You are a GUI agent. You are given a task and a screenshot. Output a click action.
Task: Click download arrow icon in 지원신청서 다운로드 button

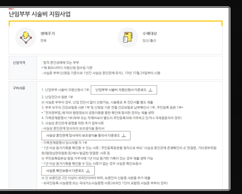click(x=150, y=90)
